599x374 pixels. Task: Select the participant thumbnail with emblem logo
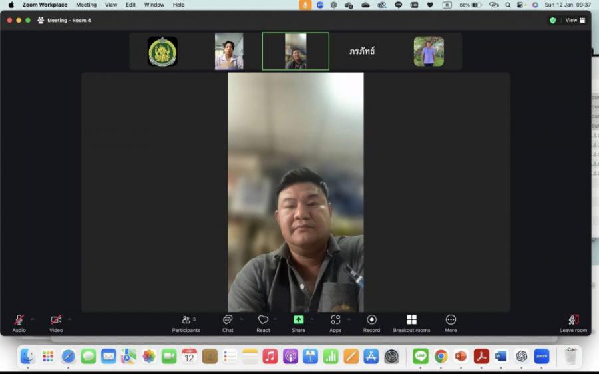[x=162, y=51]
